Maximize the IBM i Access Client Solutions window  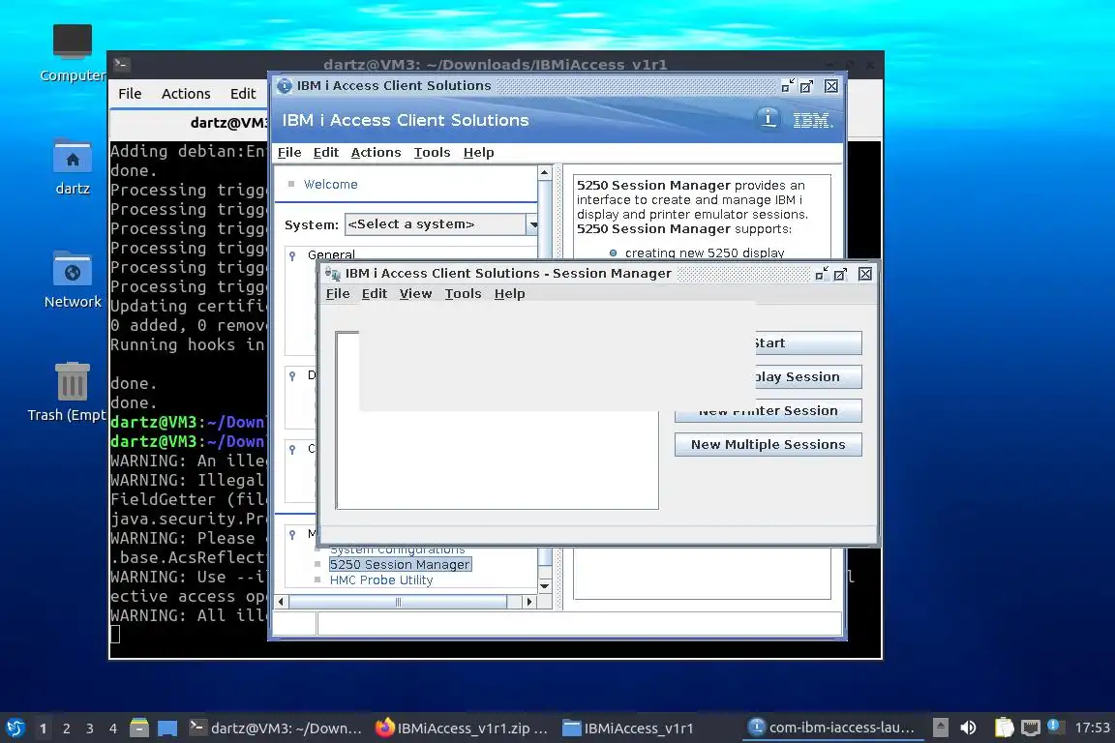(806, 86)
